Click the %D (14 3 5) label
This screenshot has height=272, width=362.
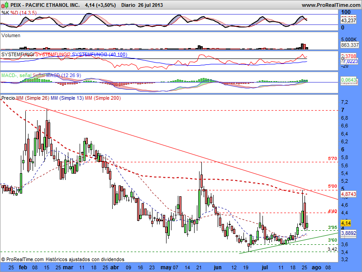pos(24,13)
